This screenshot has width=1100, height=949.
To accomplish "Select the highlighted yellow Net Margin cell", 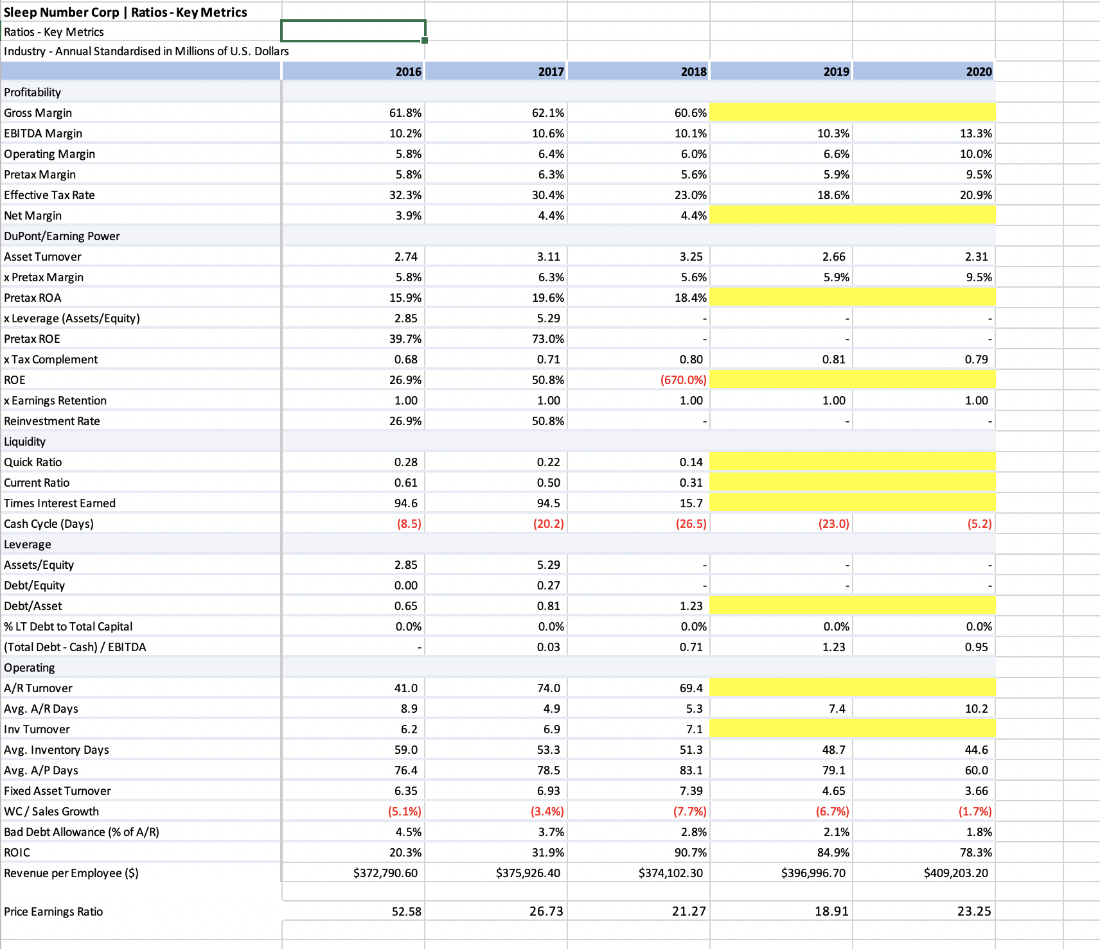I will (851, 215).
